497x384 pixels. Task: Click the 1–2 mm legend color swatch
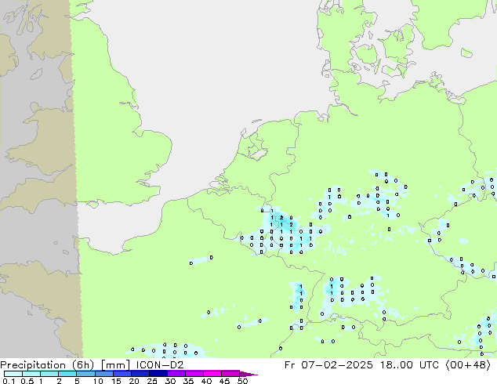[x=49, y=374]
